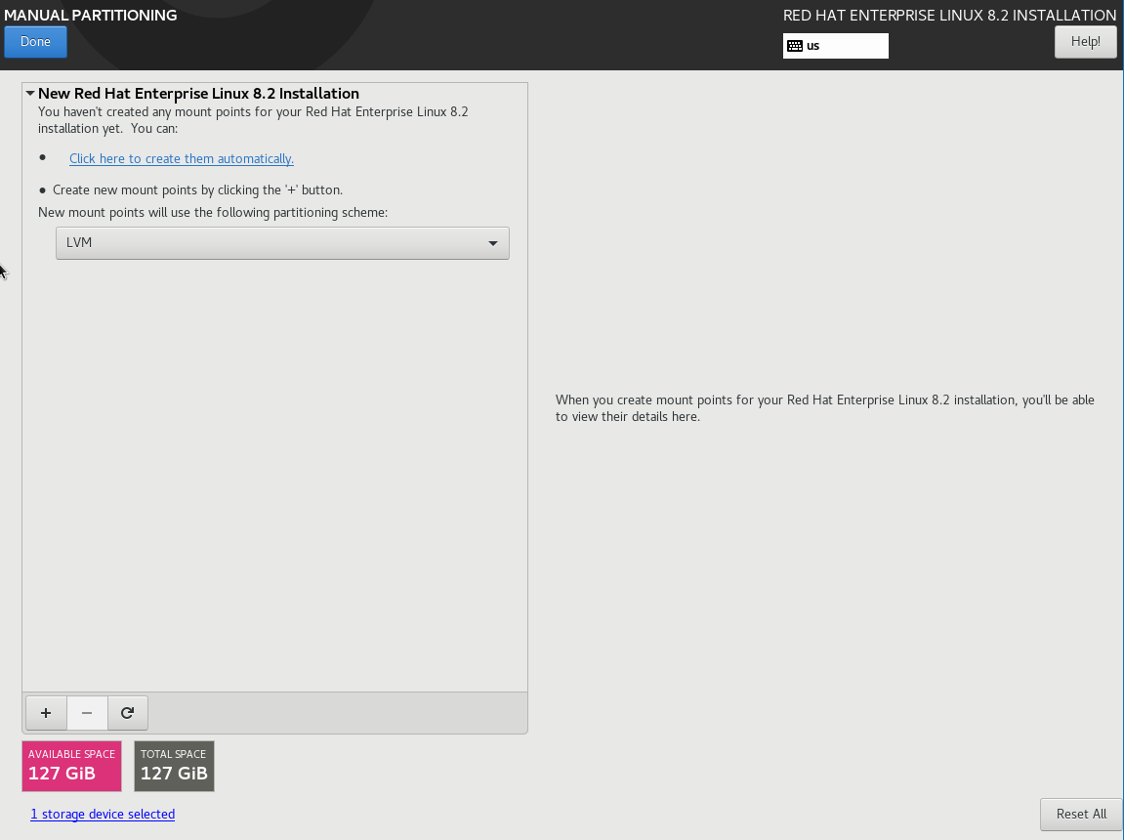This screenshot has width=1124, height=840.
Task: Open the 1 storage device selected link
Action: coord(103,815)
